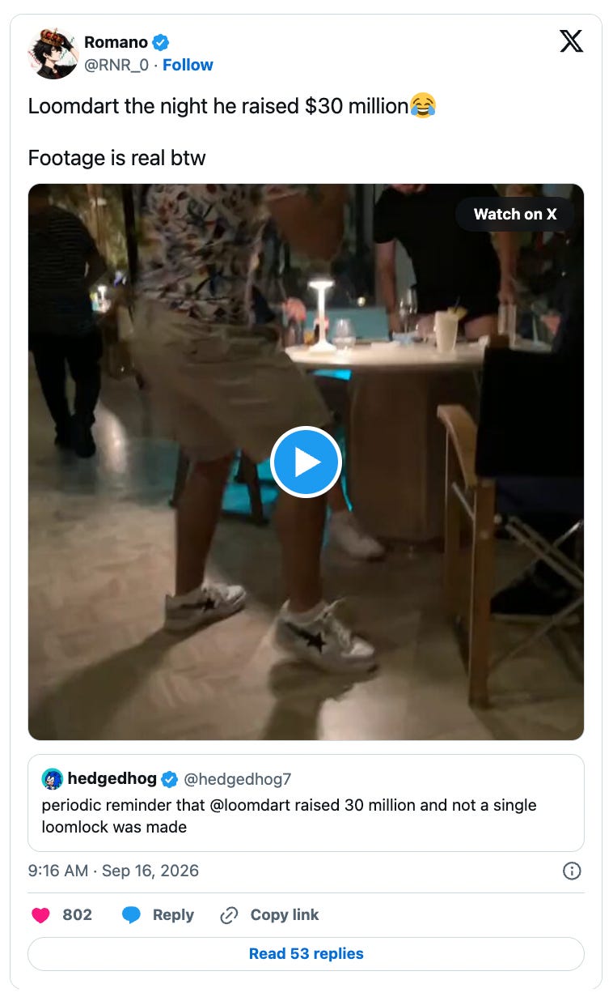Click the Romano display name

pos(116,42)
